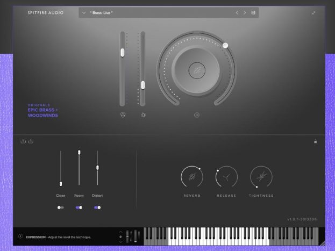Click the Tightness knob
335x251 pixels.
[261, 177]
